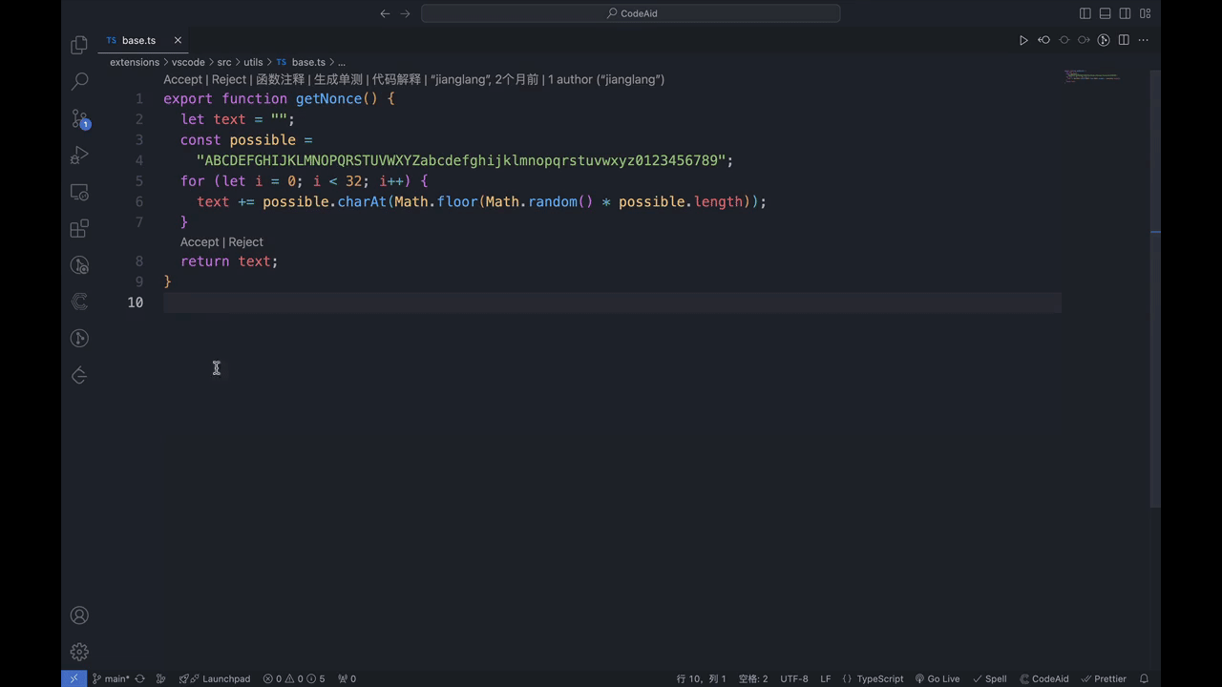
Task: Open notifications bell in status bar
Action: (x=1144, y=678)
